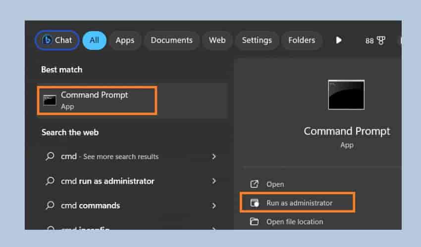
Task: Switch to the Documents filter
Action: coord(171,40)
